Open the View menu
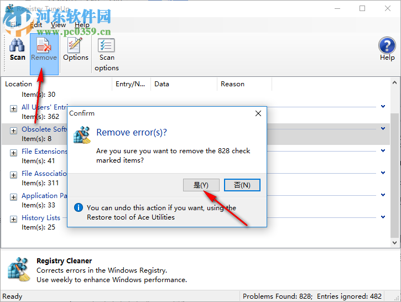 coord(58,25)
